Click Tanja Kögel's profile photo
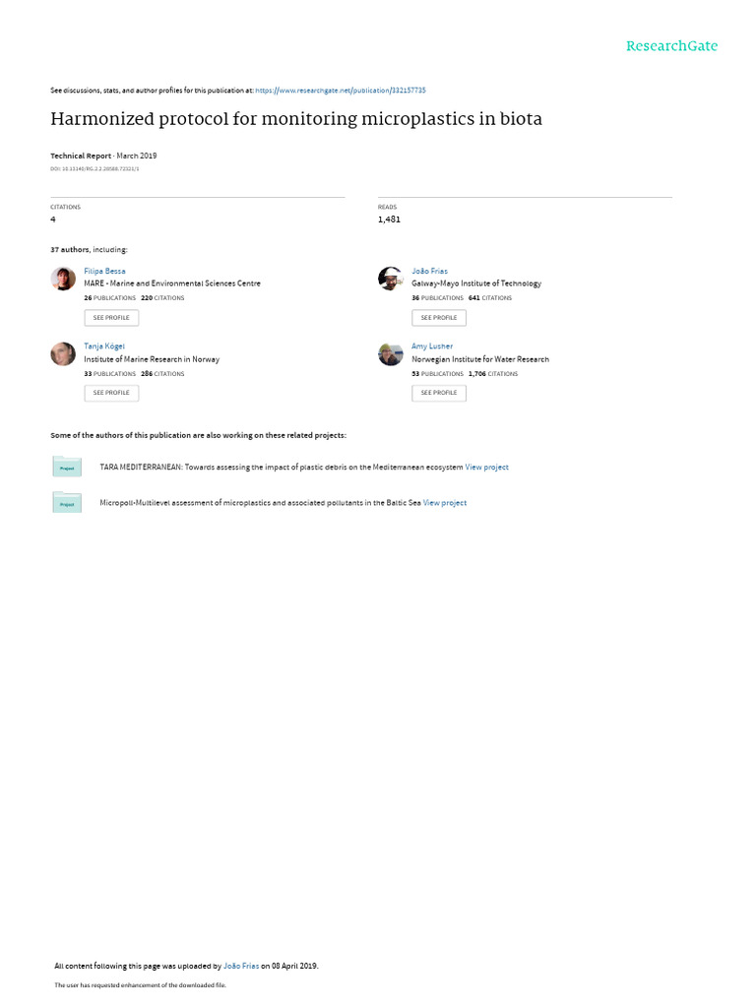 tap(63, 353)
